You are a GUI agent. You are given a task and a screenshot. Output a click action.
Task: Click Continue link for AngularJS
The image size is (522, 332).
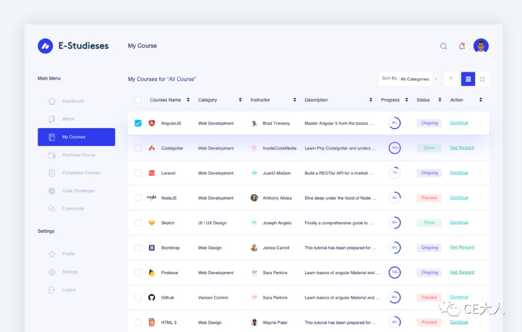point(459,123)
